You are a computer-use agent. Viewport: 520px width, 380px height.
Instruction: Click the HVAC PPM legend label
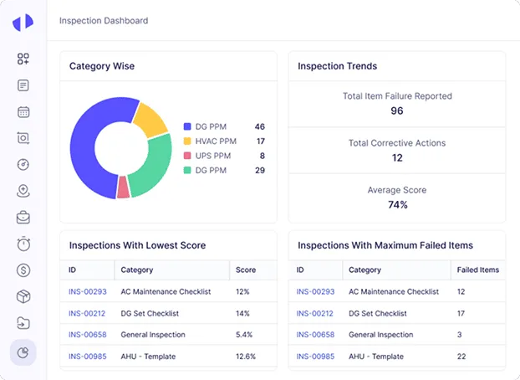click(216, 141)
